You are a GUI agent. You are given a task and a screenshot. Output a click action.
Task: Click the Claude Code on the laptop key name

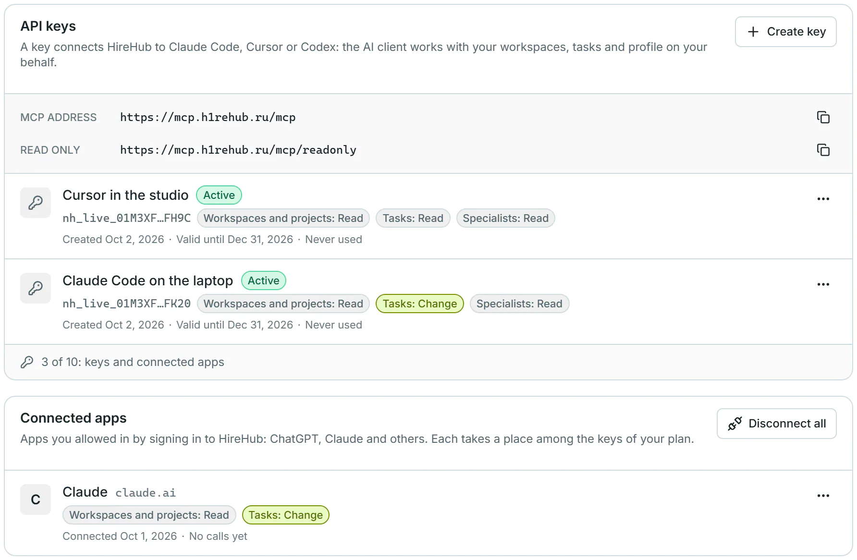(x=147, y=280)
